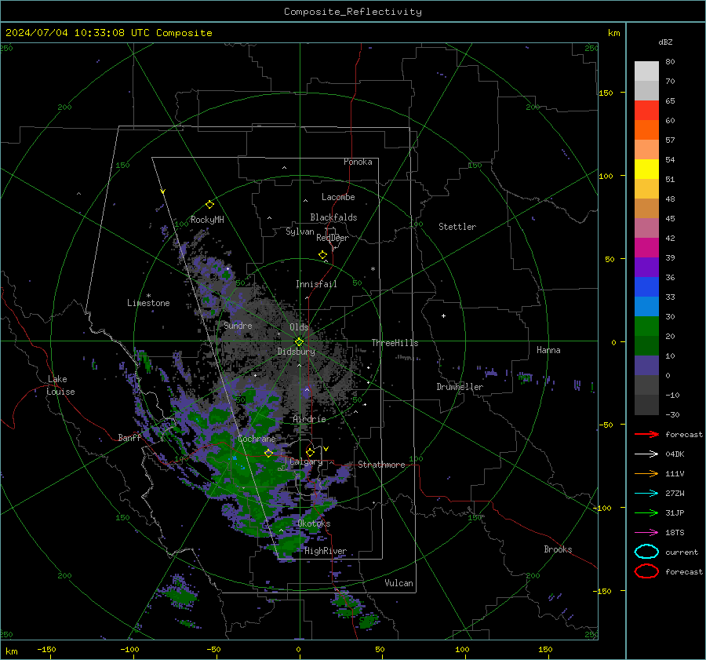
Task: Click the asterisk marker above Limestone
Action: click(x=148, y=296)
